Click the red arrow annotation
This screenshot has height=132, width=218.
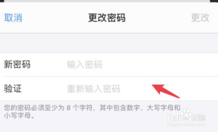click(166, 91)
